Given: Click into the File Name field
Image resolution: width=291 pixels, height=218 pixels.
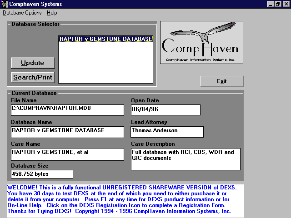Looking at the screenshot, I should [67, 110].
